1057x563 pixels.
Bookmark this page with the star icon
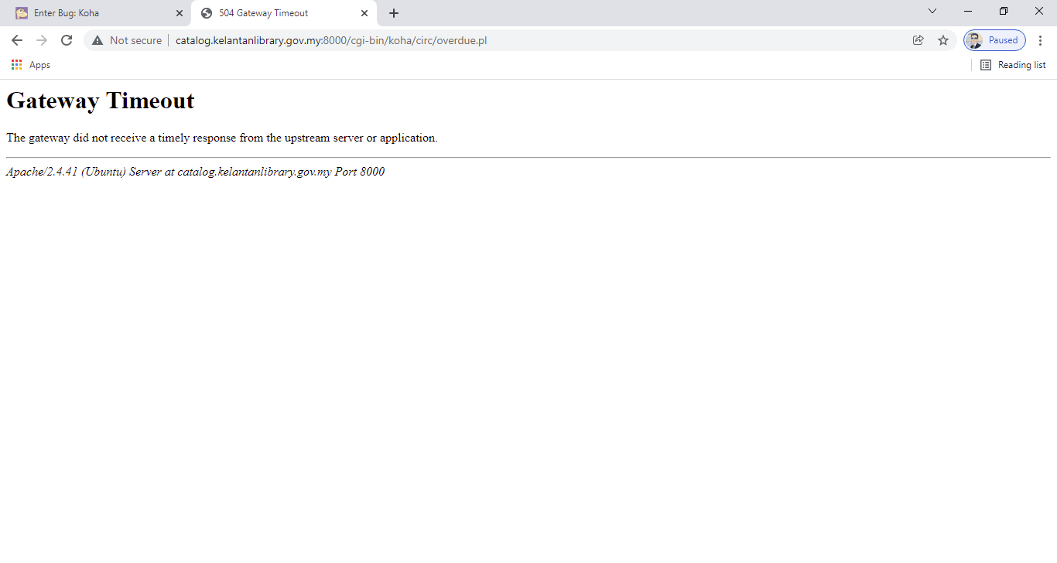[x=942, y=40]
